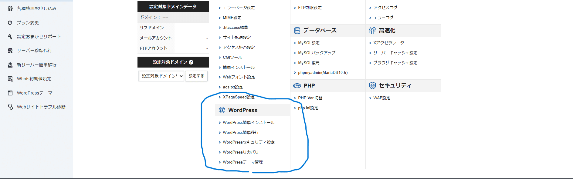Open エラーページ設定 link
The width and height of the screenshot is (573, 179).
coord(239,8)
